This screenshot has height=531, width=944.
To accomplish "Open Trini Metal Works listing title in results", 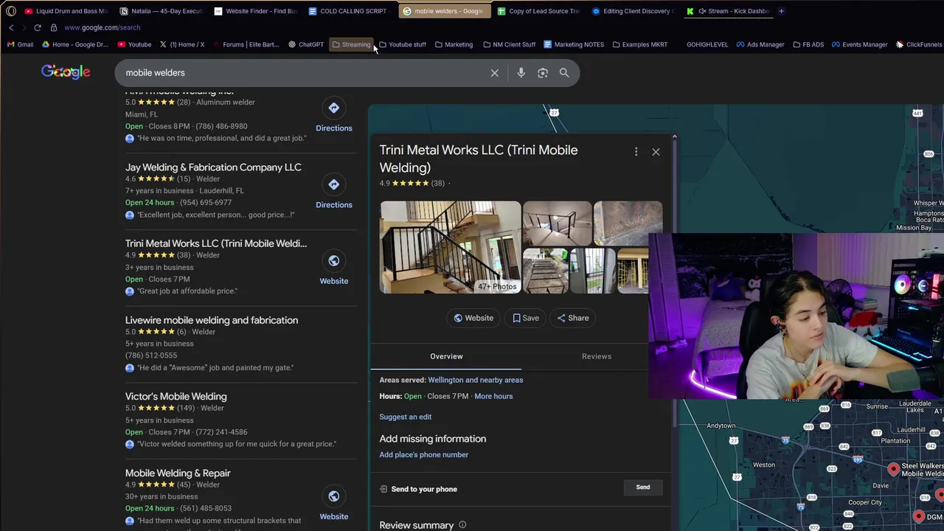I will click(x=216, y=243).
